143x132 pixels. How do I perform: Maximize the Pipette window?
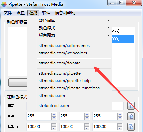coord(121,3)
